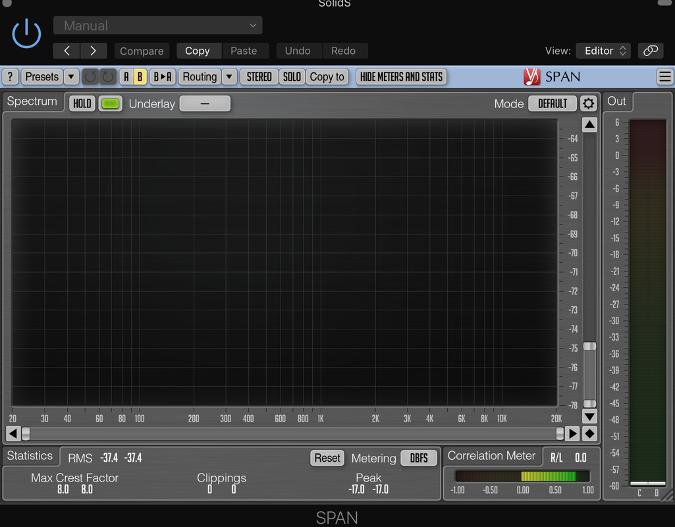Screen dimensions: 675x527
Task: Select the Out meter tab
Action: pyautogui.click(x=617, y=101)
